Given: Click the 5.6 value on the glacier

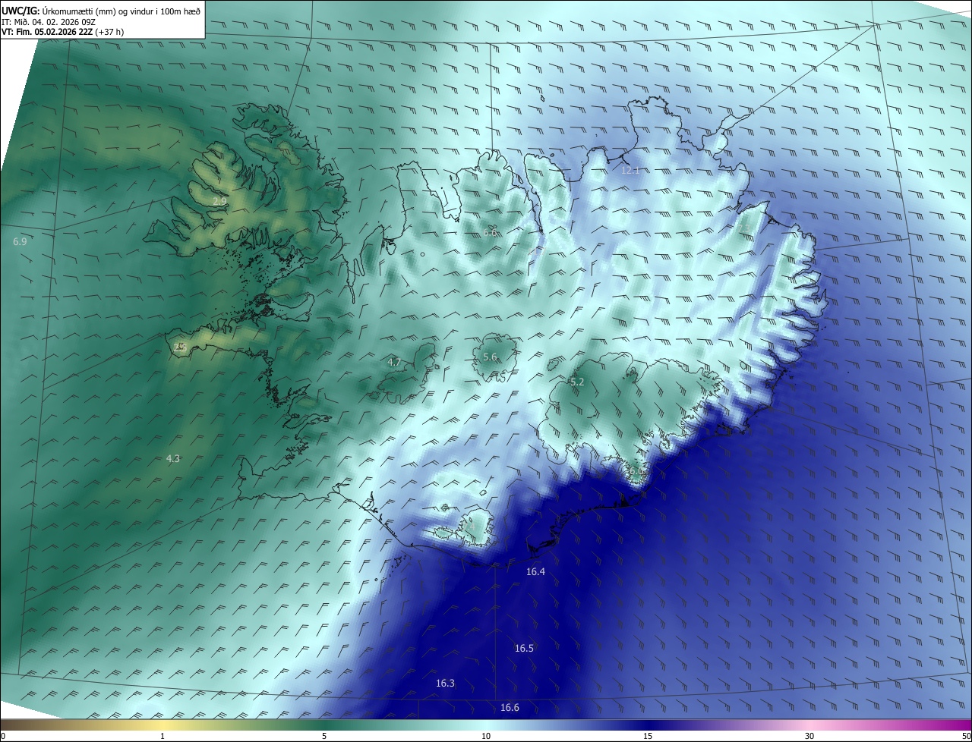Looking at the screenshot, I should 490,357.
